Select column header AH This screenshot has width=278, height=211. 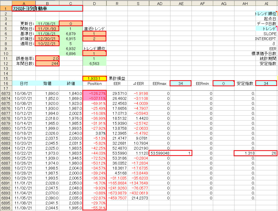[x=245, y=3]
